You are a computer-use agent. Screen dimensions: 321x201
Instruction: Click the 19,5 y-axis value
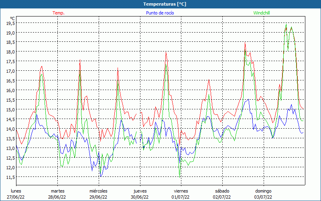pos(10,23)
